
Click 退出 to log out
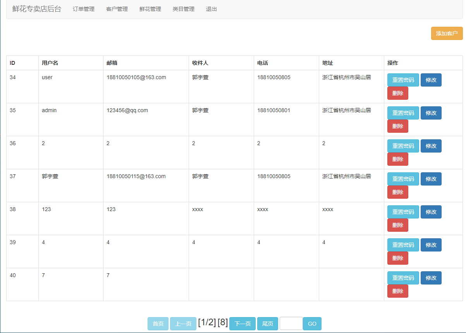pos(211,9)
